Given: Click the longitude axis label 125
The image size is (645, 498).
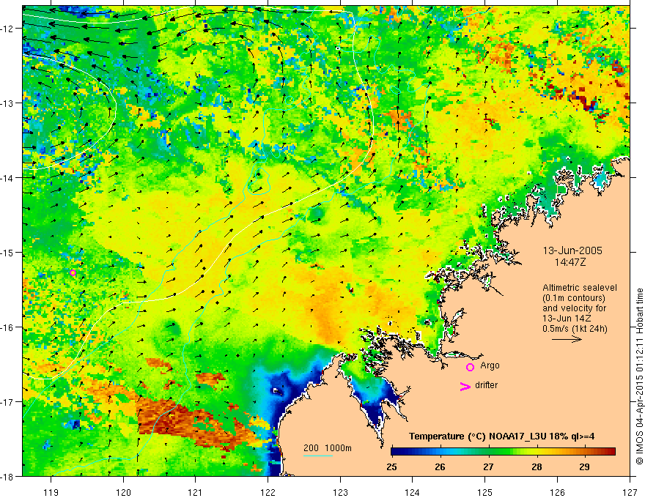Looking at the screenshot, I should click(x=485, y=492).
